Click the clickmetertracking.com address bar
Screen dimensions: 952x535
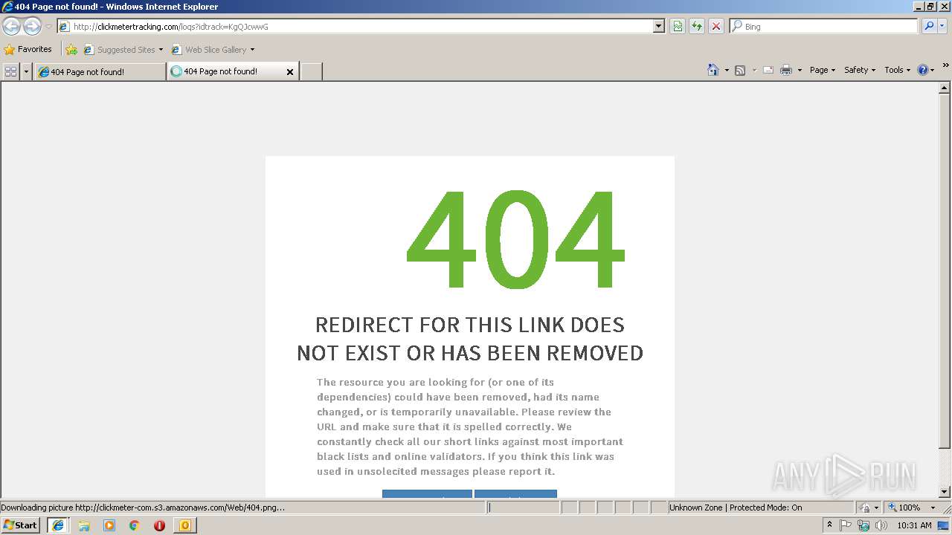[x=356, y=27]
